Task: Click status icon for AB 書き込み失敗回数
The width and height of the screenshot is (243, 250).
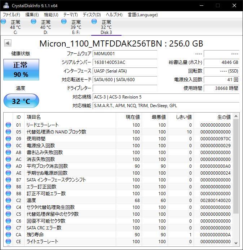Action: (8, 152)
